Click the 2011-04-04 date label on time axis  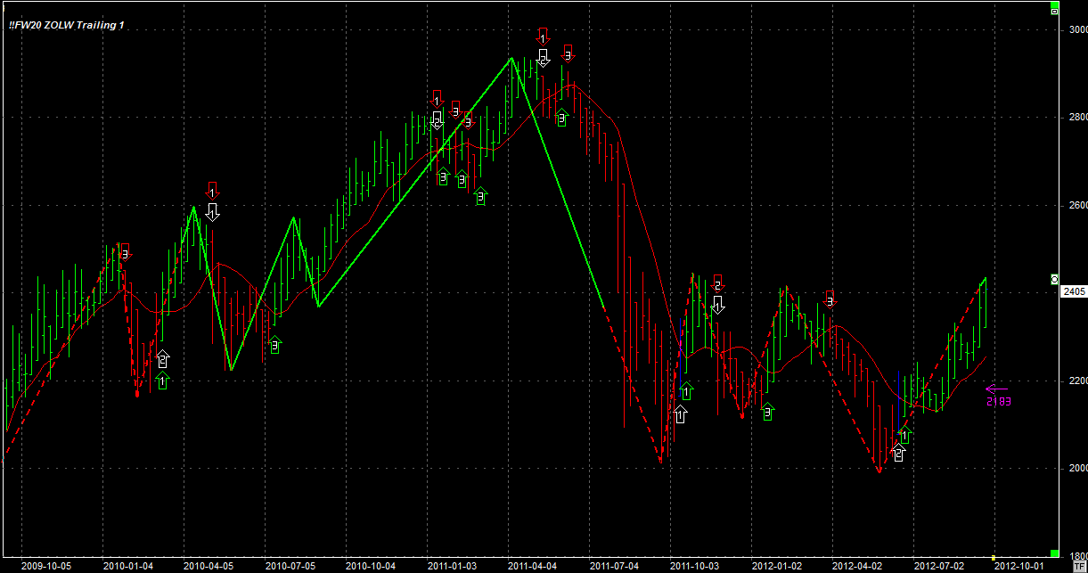coord(533,565)
